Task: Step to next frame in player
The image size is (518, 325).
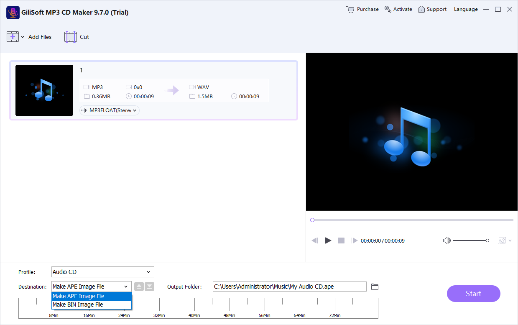Action: 355,241
